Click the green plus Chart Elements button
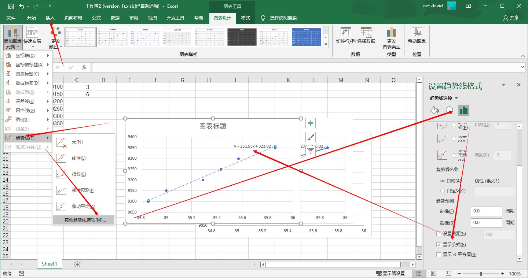 click(x=311, y=123)
